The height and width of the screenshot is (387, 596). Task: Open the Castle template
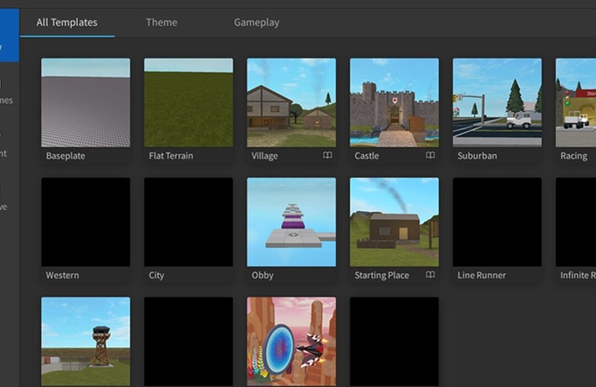tap(394, 102)
